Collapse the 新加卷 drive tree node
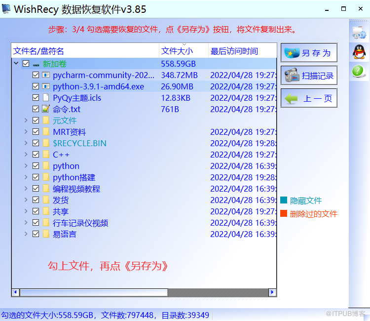This screenshot has height=321, width=370. pyautogui.click(x=16, y=63)
